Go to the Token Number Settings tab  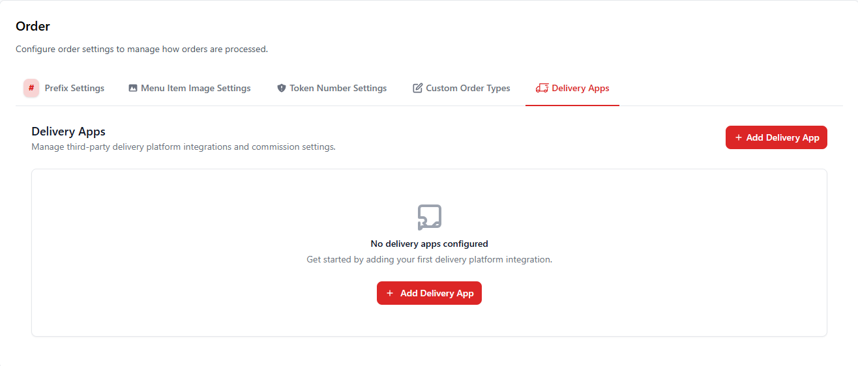tap(338, 88)
